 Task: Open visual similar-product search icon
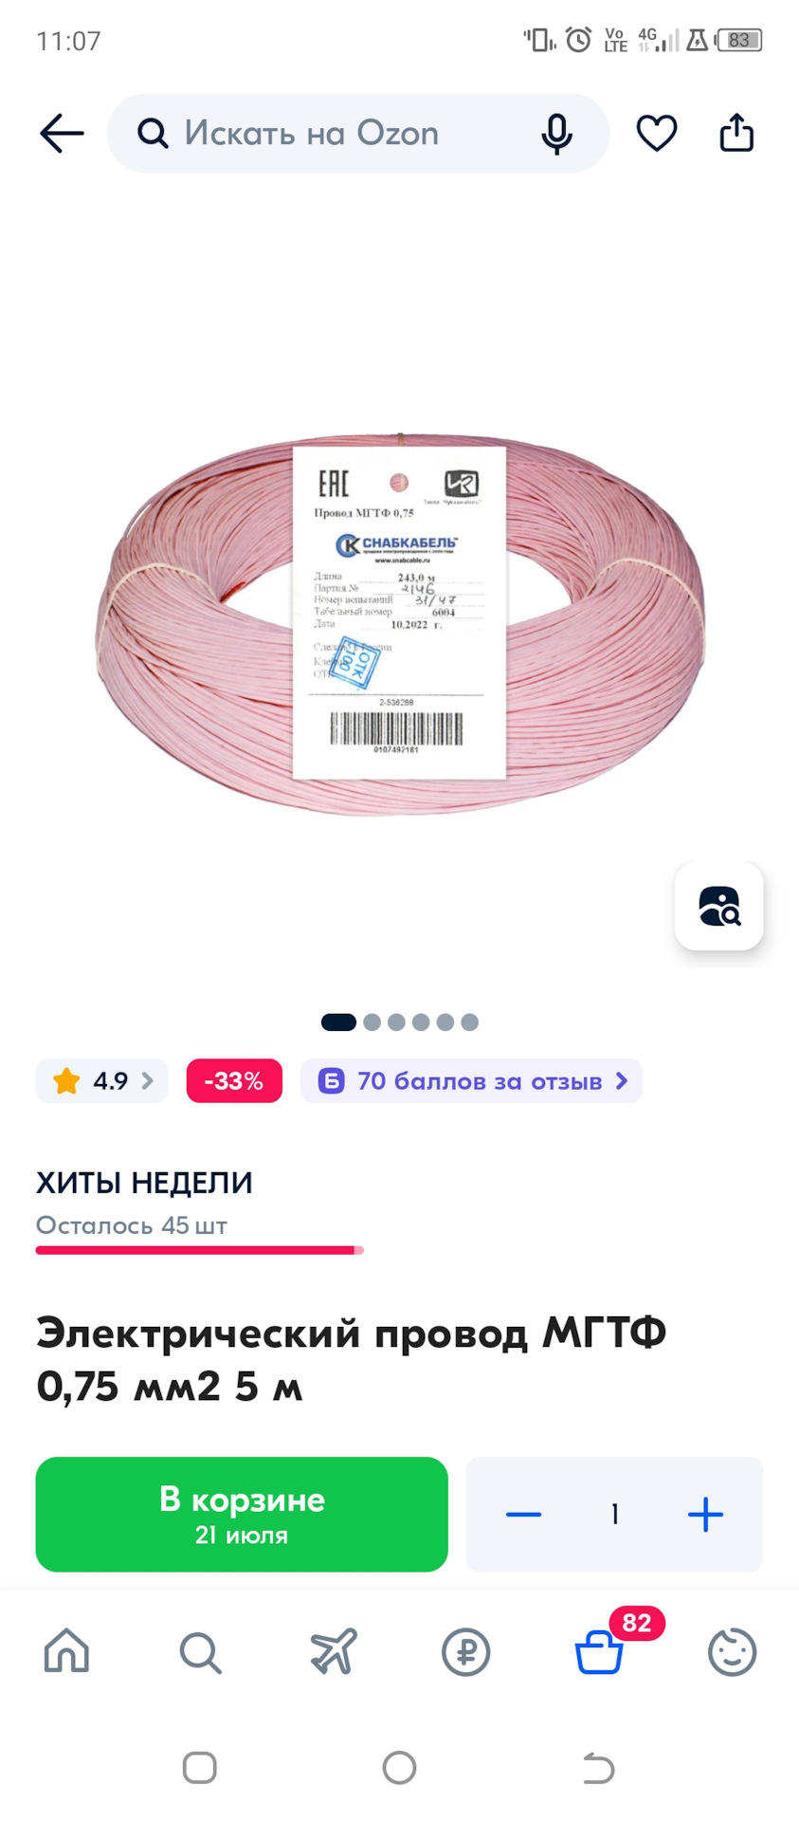coord(718,906)
